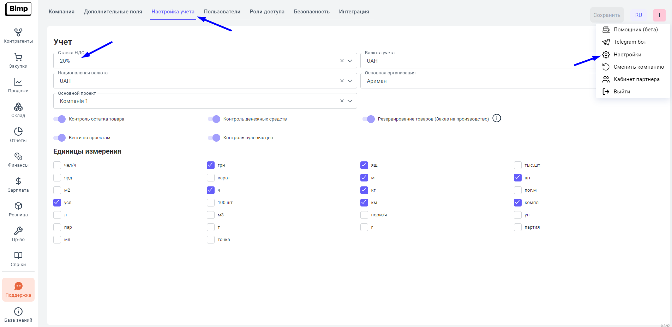672x327 pixels.
Task: Expand the Национальная валюта dropdown arrow
Action: pyautogui.click(x=350, y=81)
